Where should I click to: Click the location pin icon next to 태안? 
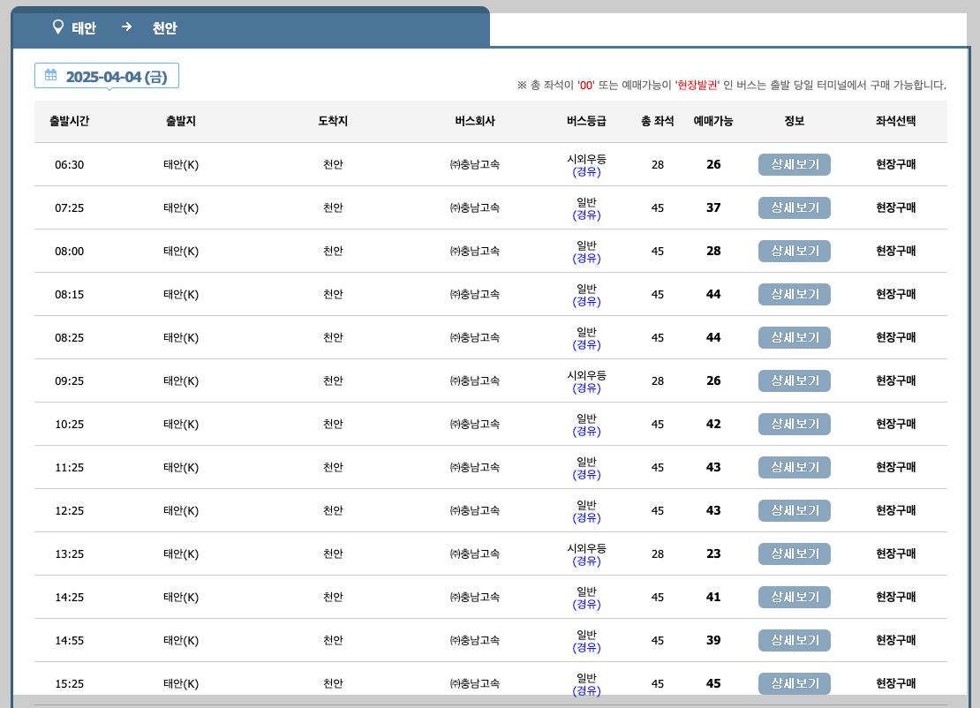[57, 26]
